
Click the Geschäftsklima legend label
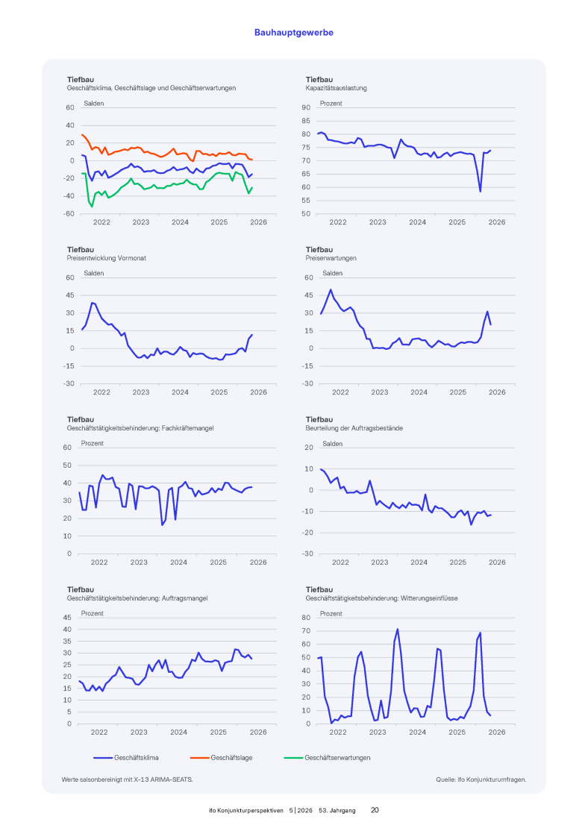coord(137,758)
